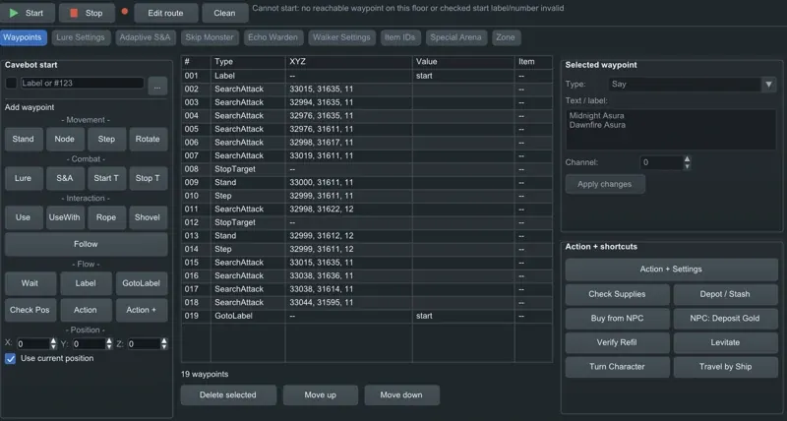787x421 pixels.
Task: Add a Stop T waypoint
Action: [148, 178]
